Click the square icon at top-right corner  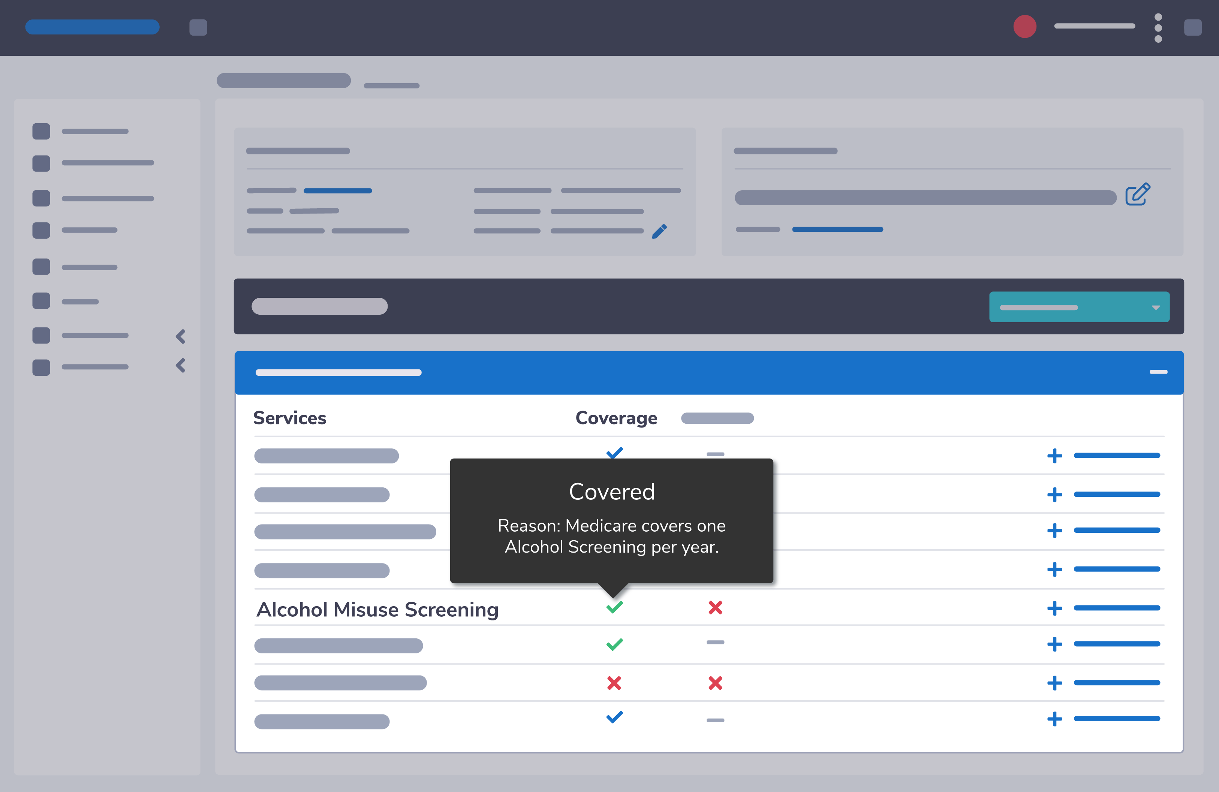pos(1192,28)
